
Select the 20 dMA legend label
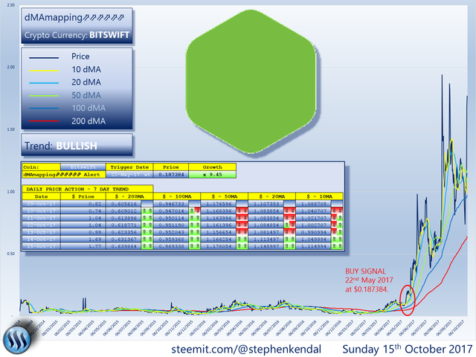coord(86,83)
